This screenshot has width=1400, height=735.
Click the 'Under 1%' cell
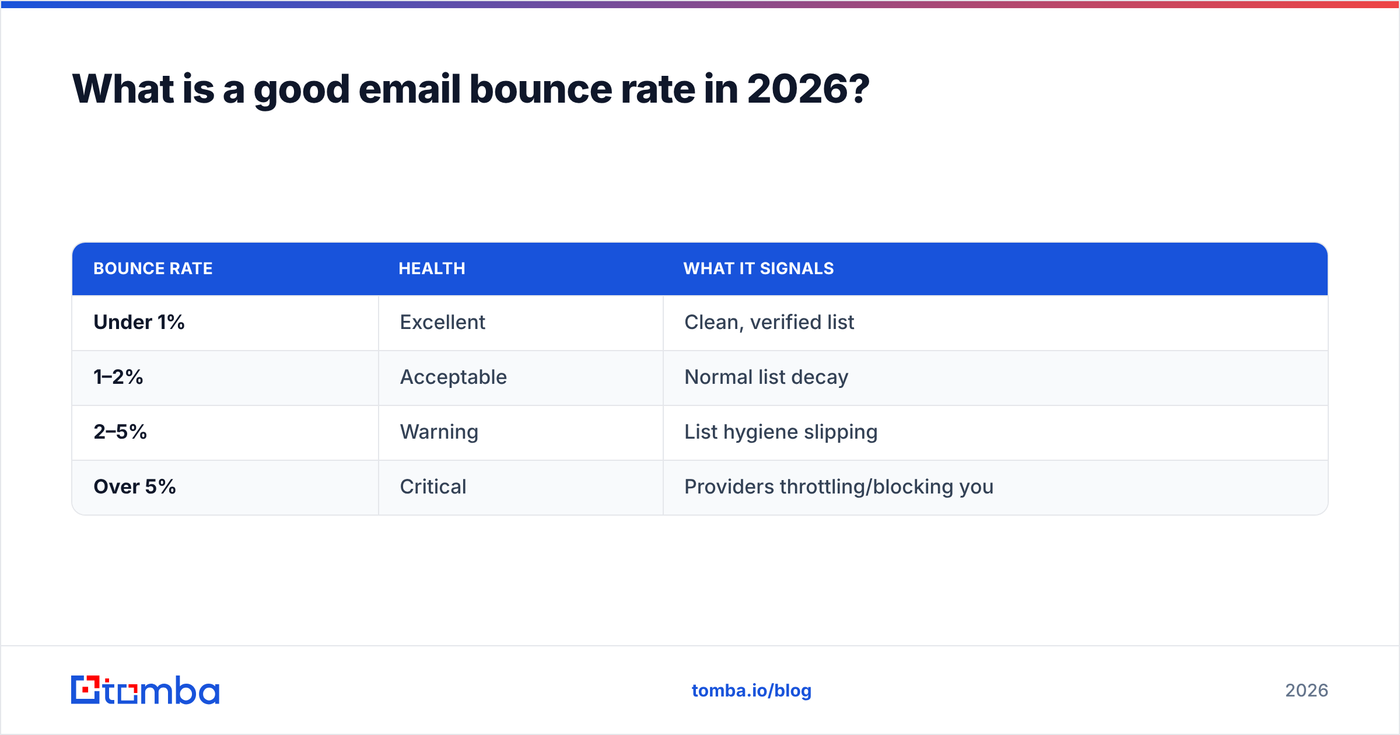[x=225, y=323]
